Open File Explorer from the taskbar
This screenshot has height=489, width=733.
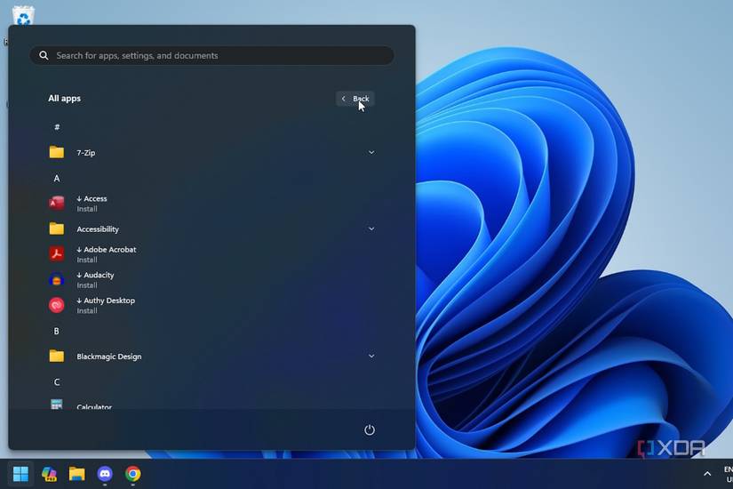[77, 474]
